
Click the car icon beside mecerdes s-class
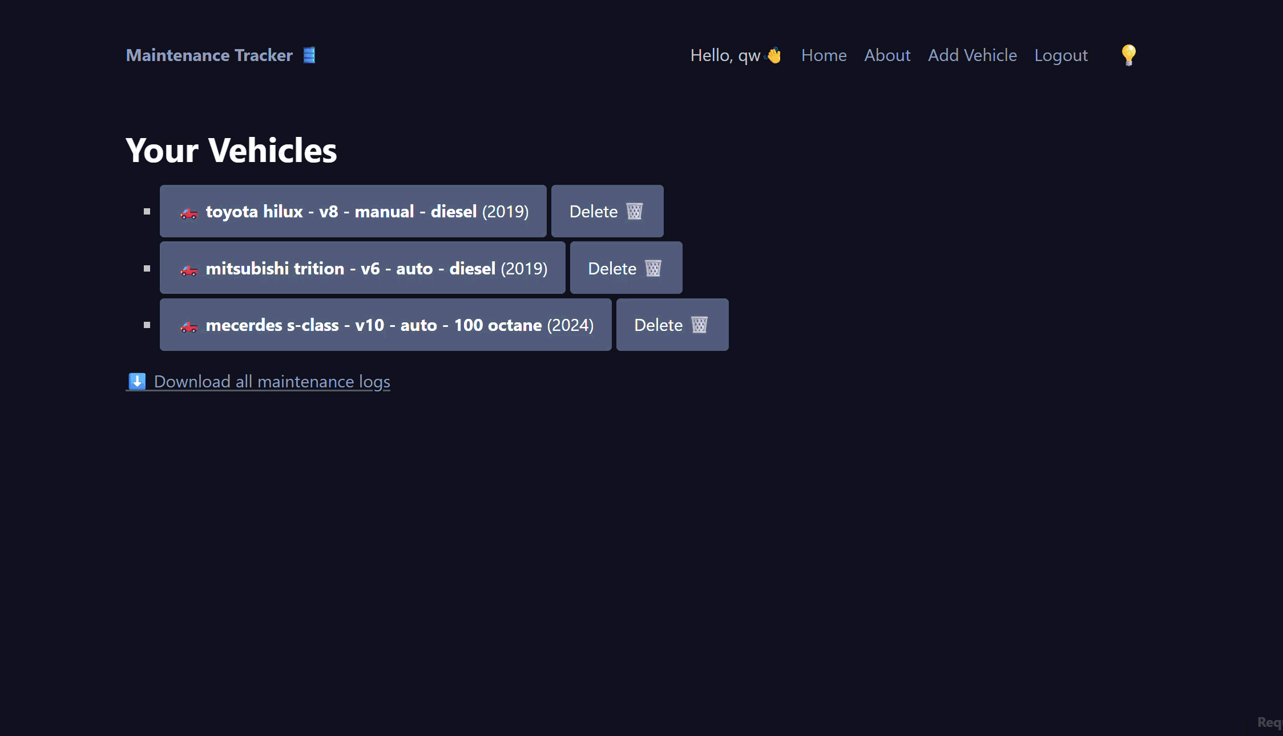(189, 326)
